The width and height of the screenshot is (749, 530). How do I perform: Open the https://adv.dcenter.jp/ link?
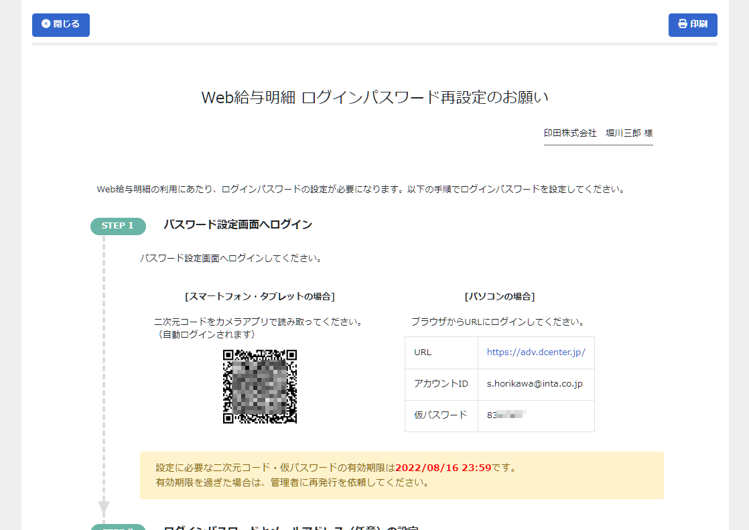tap(536, 352)
